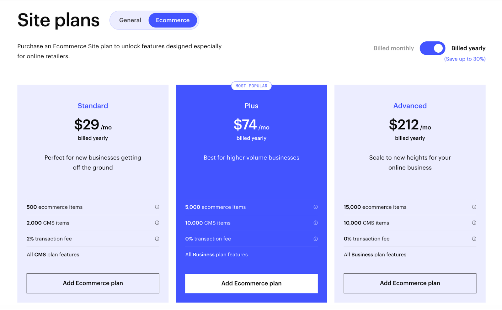Image resolution: width=502 pixels, height=310 pixels.
Task: Open info tooltip for 500 ecommerce items
Action: [x=157, y=207]
